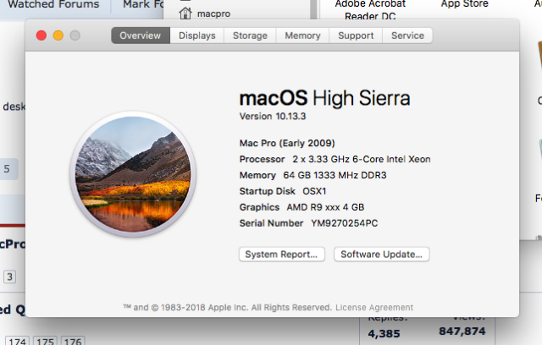Click the views count 847,874
Viewport: 542px width, 345px height.
pos(462,331)
